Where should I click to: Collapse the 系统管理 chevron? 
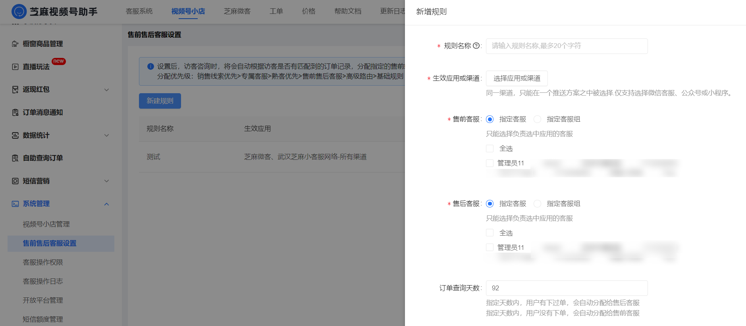(x=106, y=204)
